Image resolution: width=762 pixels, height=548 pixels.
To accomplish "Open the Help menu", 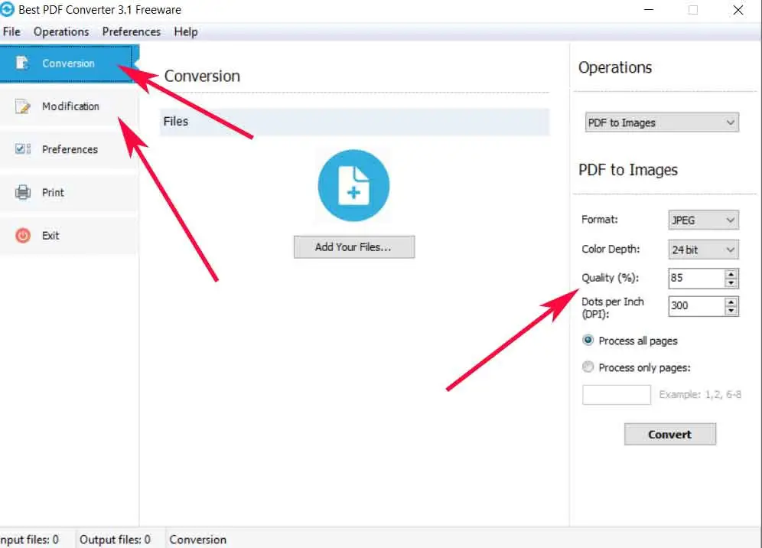I will pos(186,31).
